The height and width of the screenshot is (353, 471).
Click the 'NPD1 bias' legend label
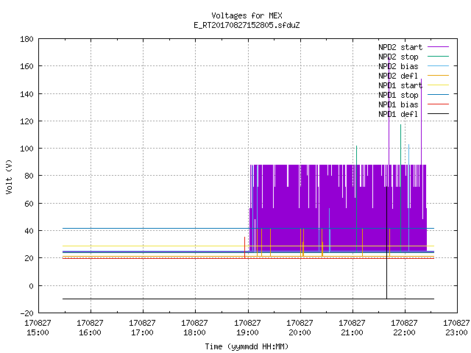click(398, 104)
